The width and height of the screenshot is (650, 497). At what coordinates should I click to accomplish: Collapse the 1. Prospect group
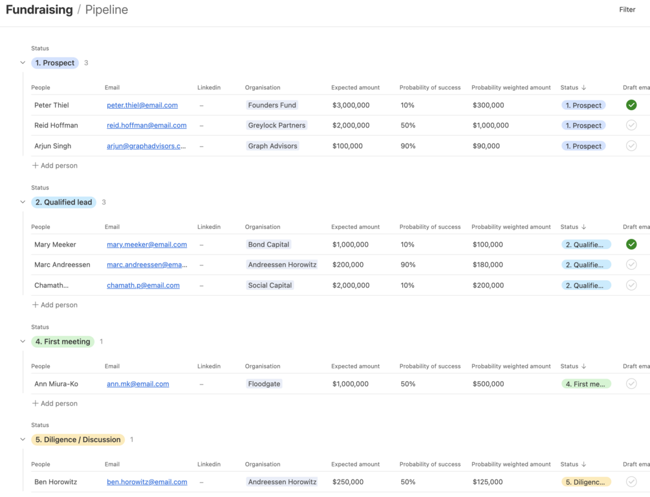click(23, 63)
